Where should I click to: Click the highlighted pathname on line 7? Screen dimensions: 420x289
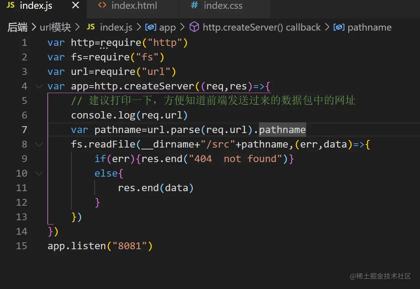(x=282, y=130)
